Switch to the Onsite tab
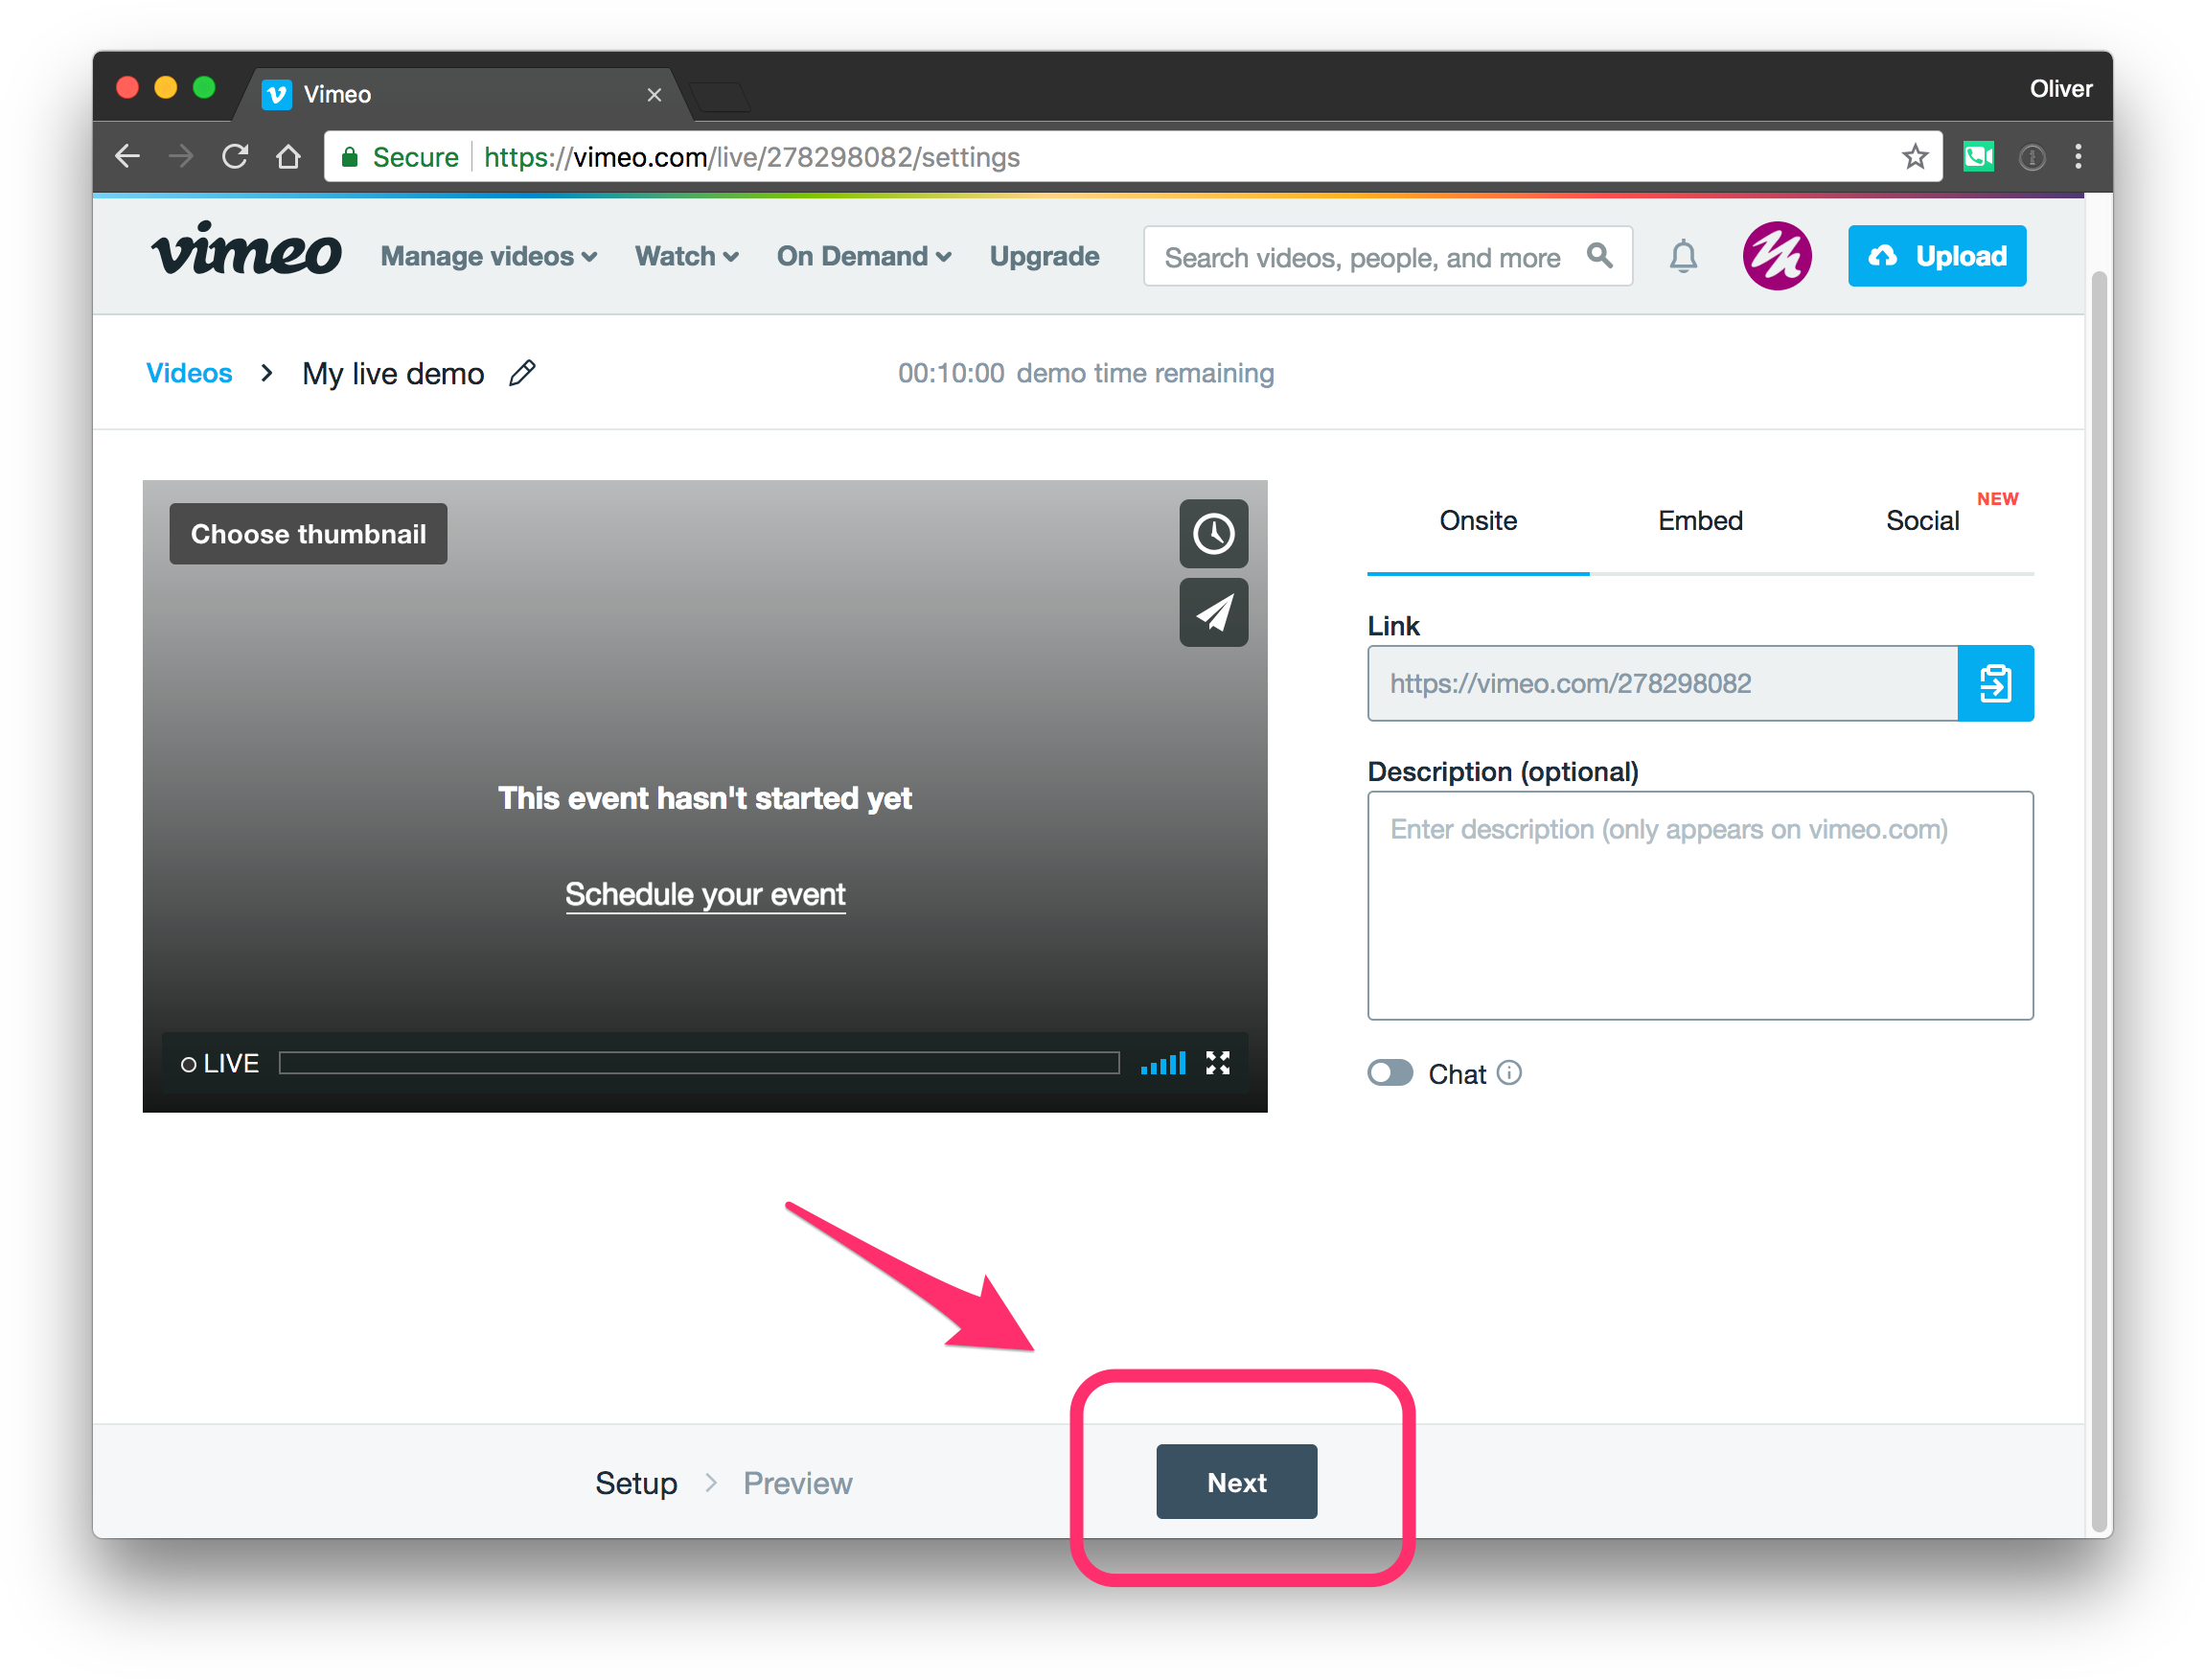This screenshot has width=2205, height=1680. (x=1478, y=521)
